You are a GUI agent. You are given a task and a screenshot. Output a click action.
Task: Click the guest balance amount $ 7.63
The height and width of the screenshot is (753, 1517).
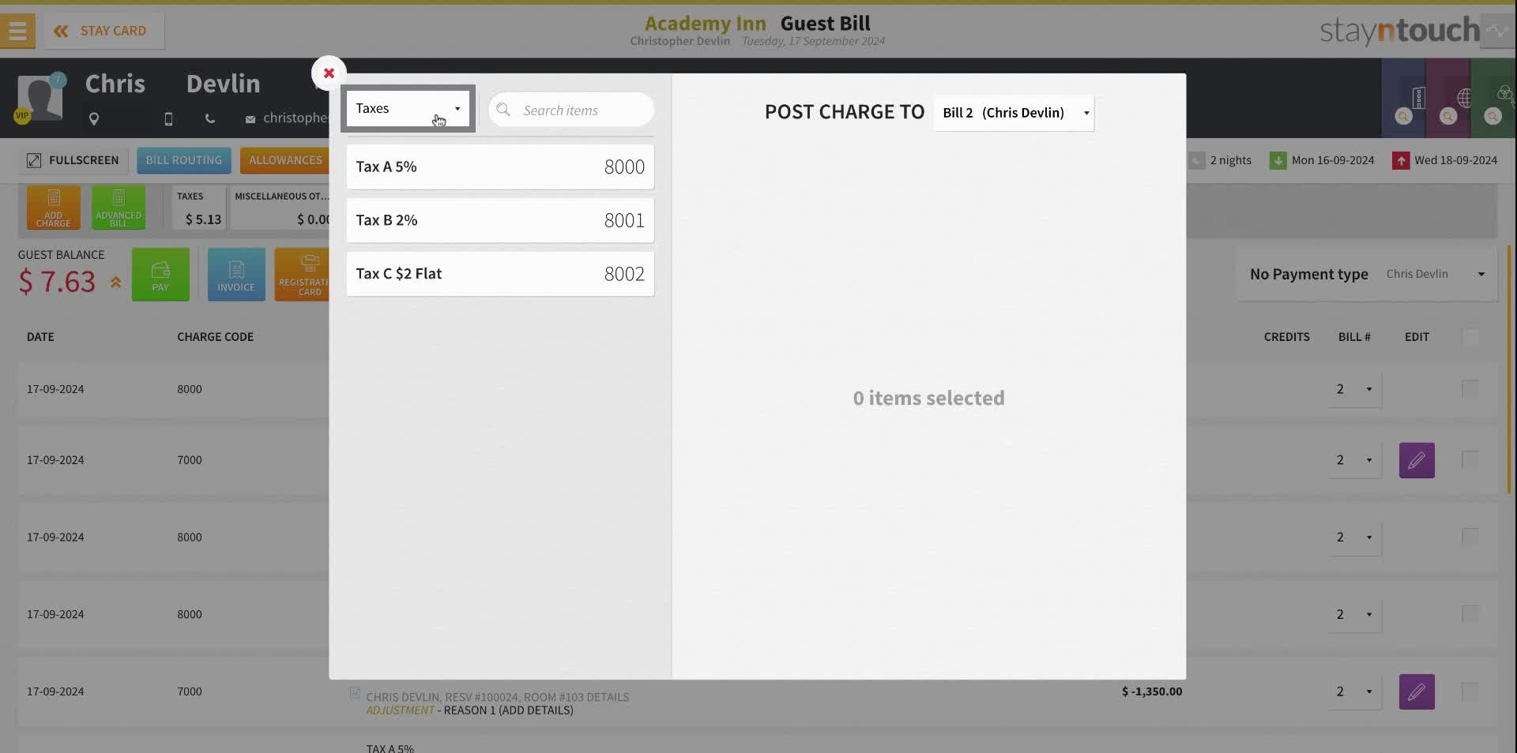(57, 282)
